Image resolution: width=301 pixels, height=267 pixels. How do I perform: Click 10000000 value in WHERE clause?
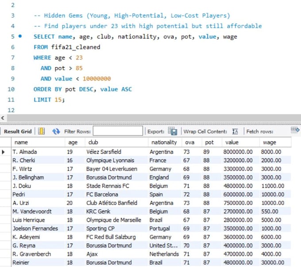96,79
